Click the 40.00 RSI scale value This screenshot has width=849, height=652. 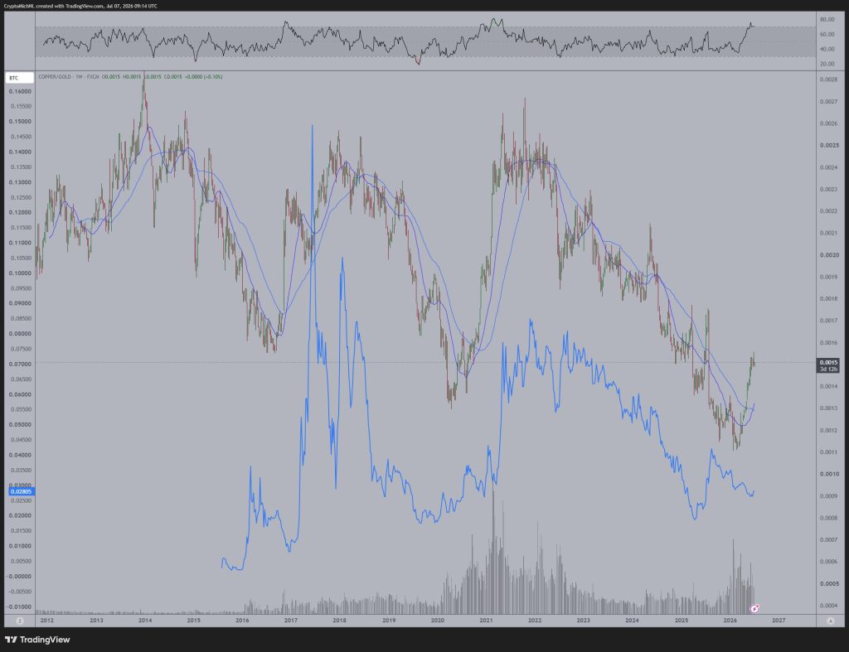[x=827, y=49]
